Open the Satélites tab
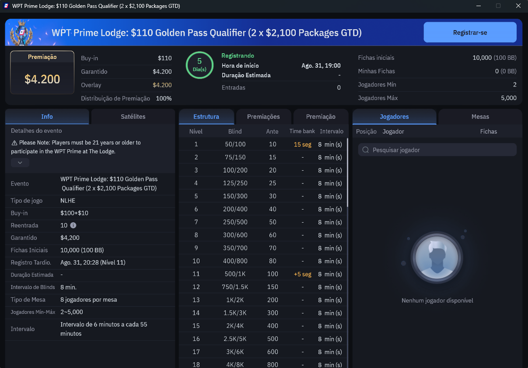Screen dimensions: 528x368 click(x=133, y=117)
